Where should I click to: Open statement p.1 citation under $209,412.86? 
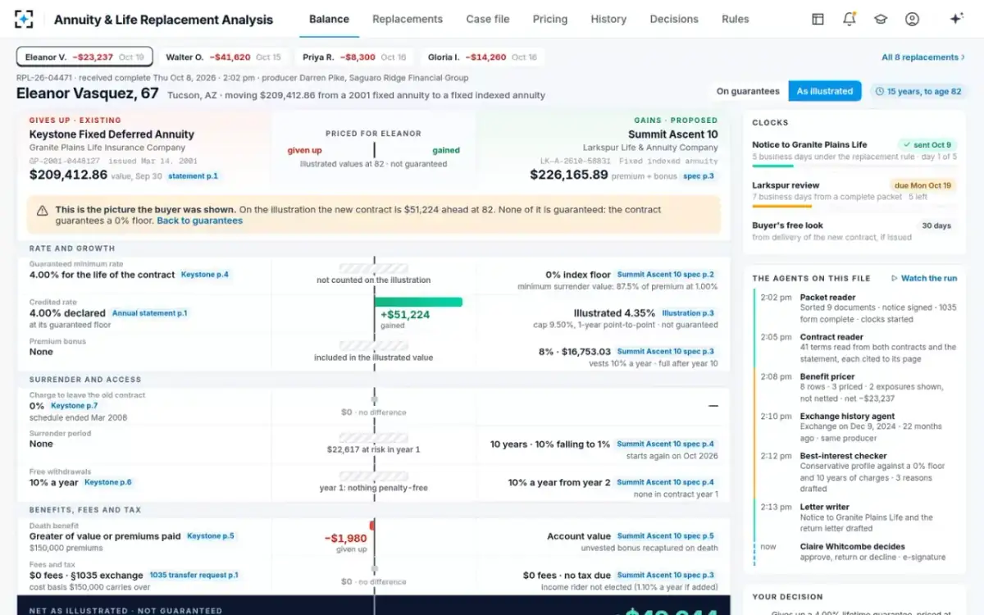(194, 176)
